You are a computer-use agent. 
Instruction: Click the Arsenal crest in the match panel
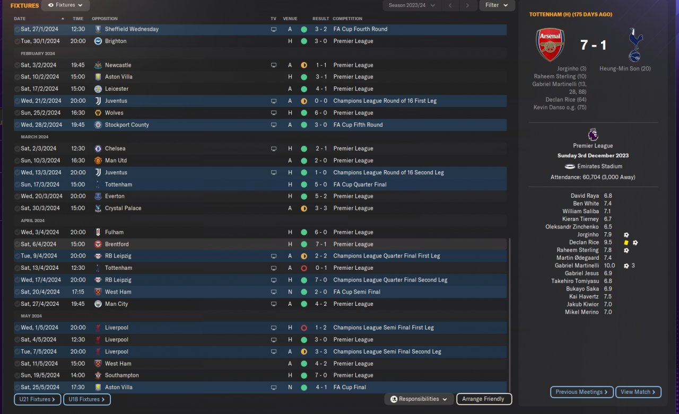pyautogui.click(x=550, y=45)
